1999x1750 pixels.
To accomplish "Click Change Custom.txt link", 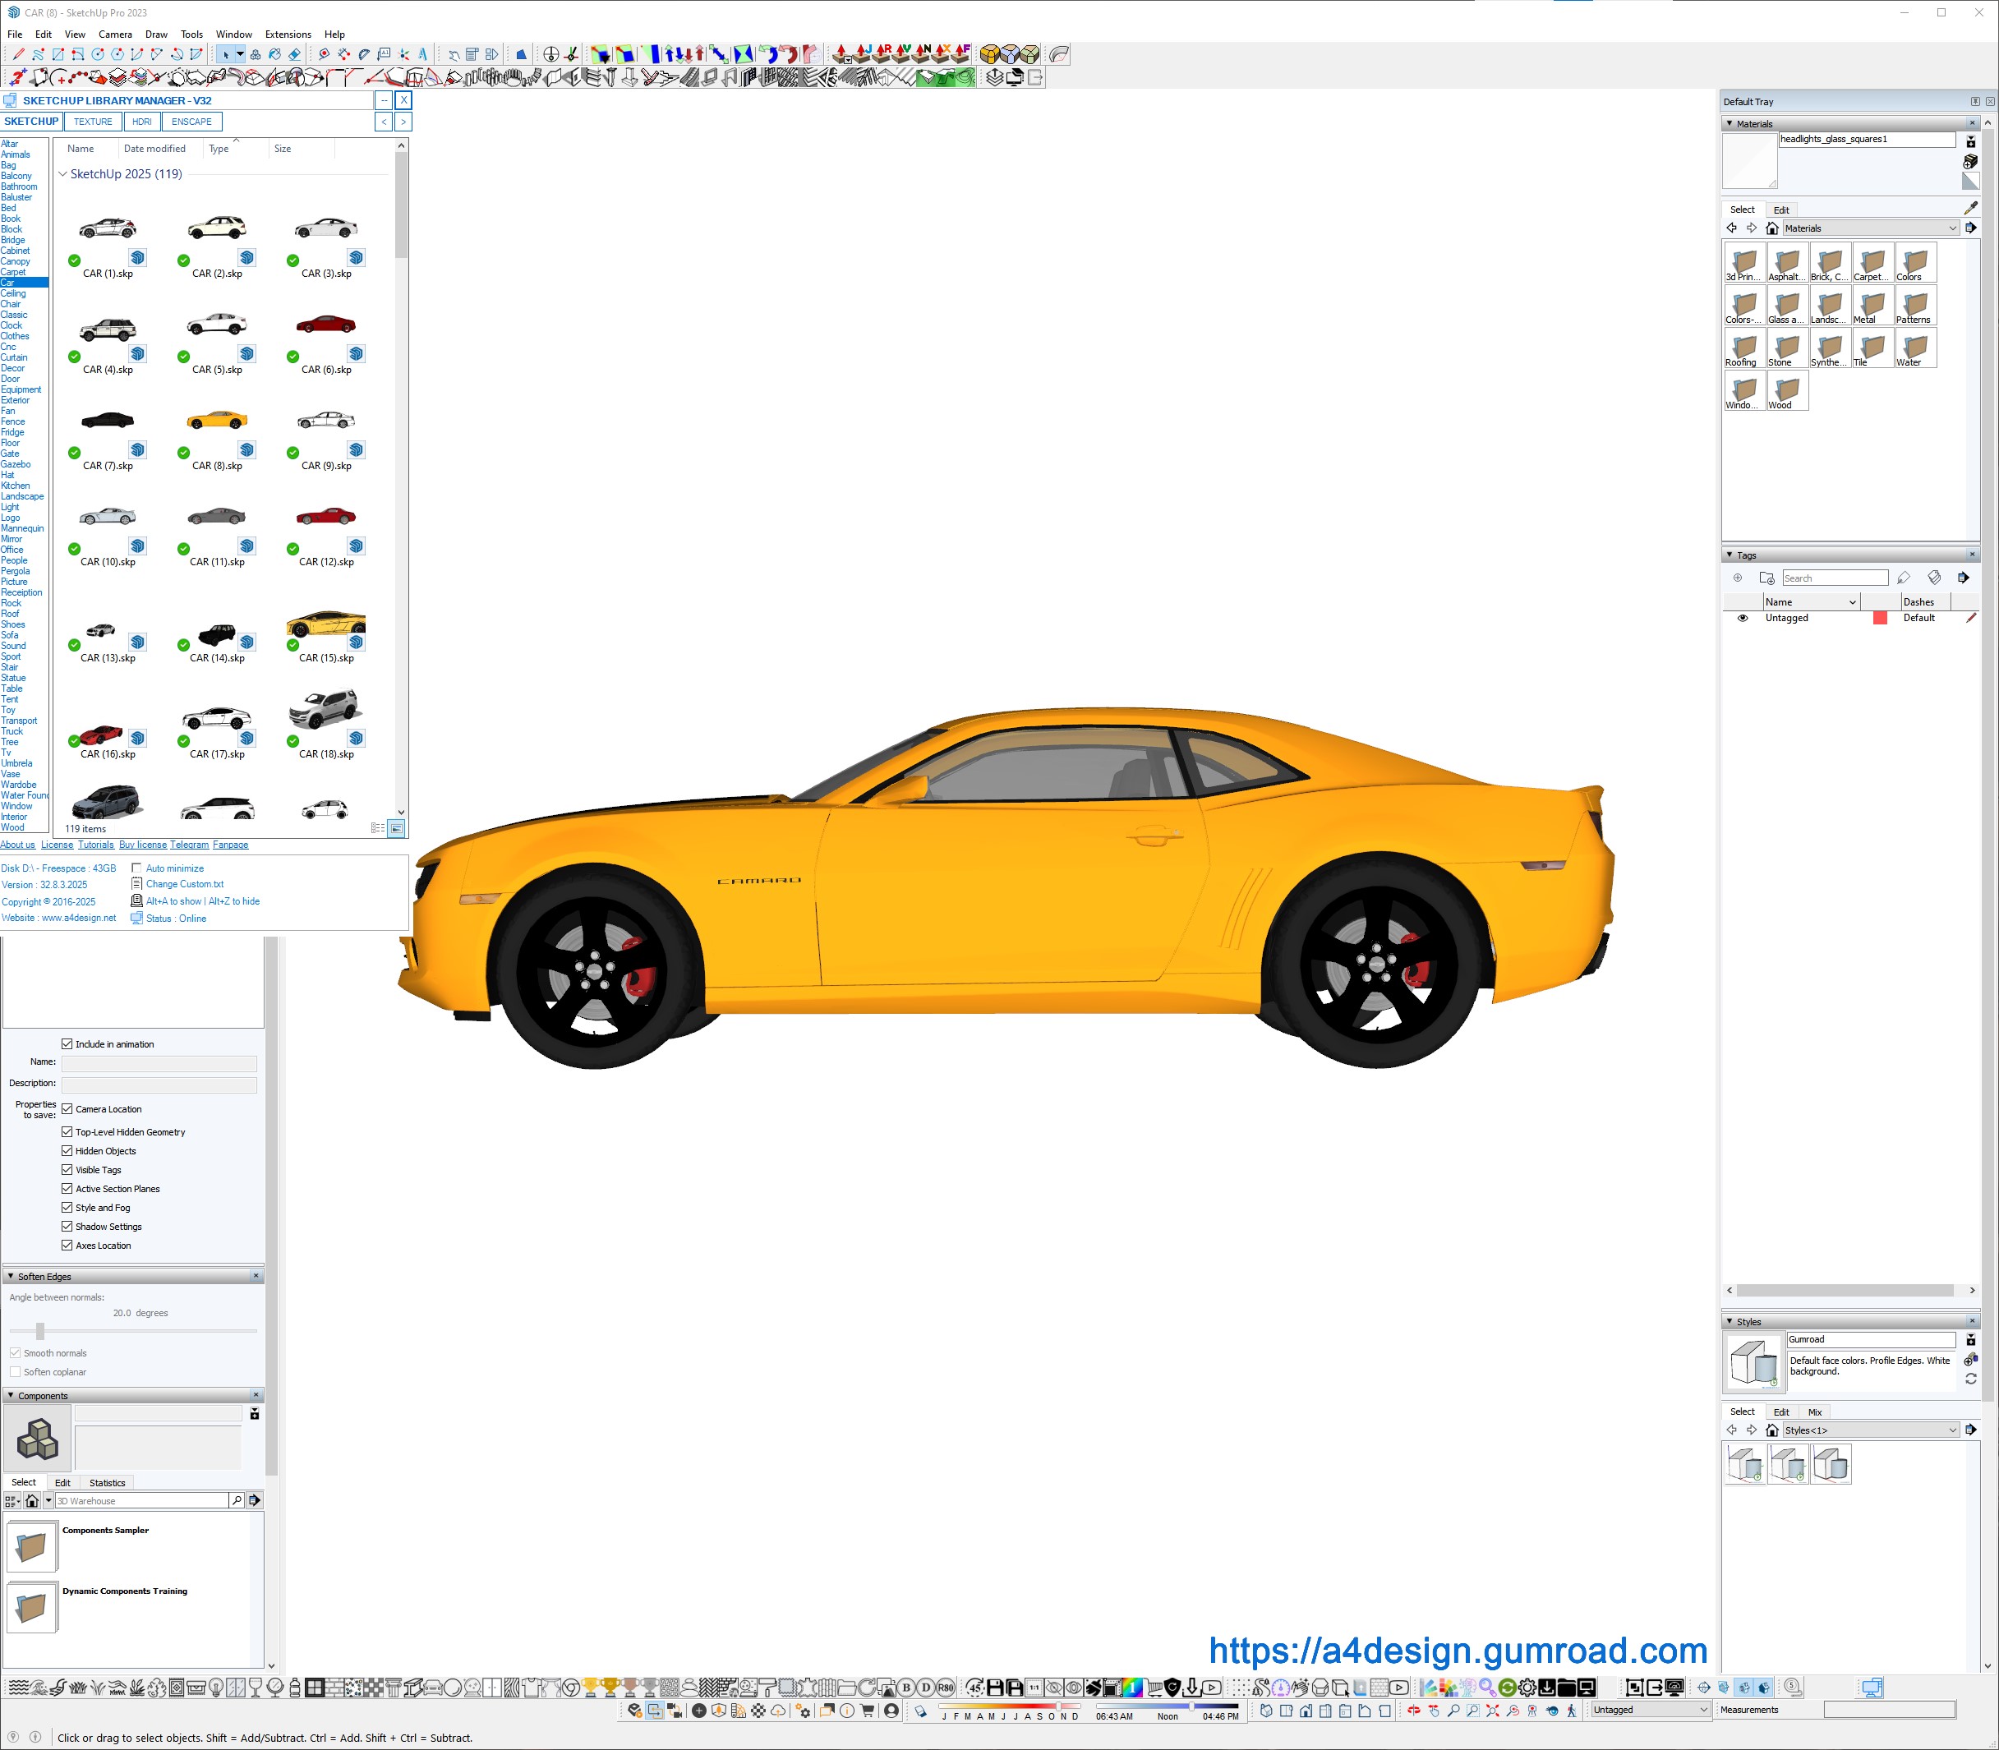I will coord(185,884).
